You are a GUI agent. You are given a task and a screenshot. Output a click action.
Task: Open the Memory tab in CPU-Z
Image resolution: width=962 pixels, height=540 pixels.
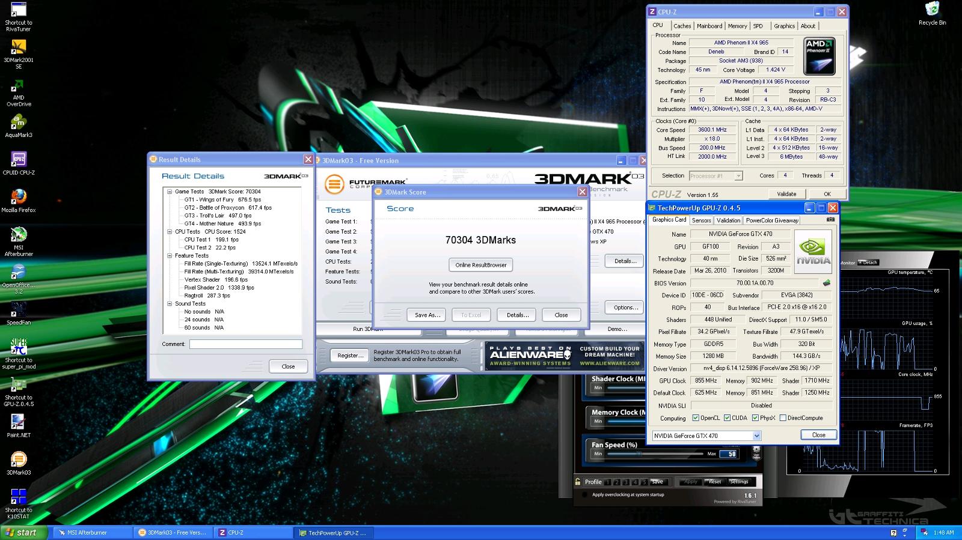point(737,26)
